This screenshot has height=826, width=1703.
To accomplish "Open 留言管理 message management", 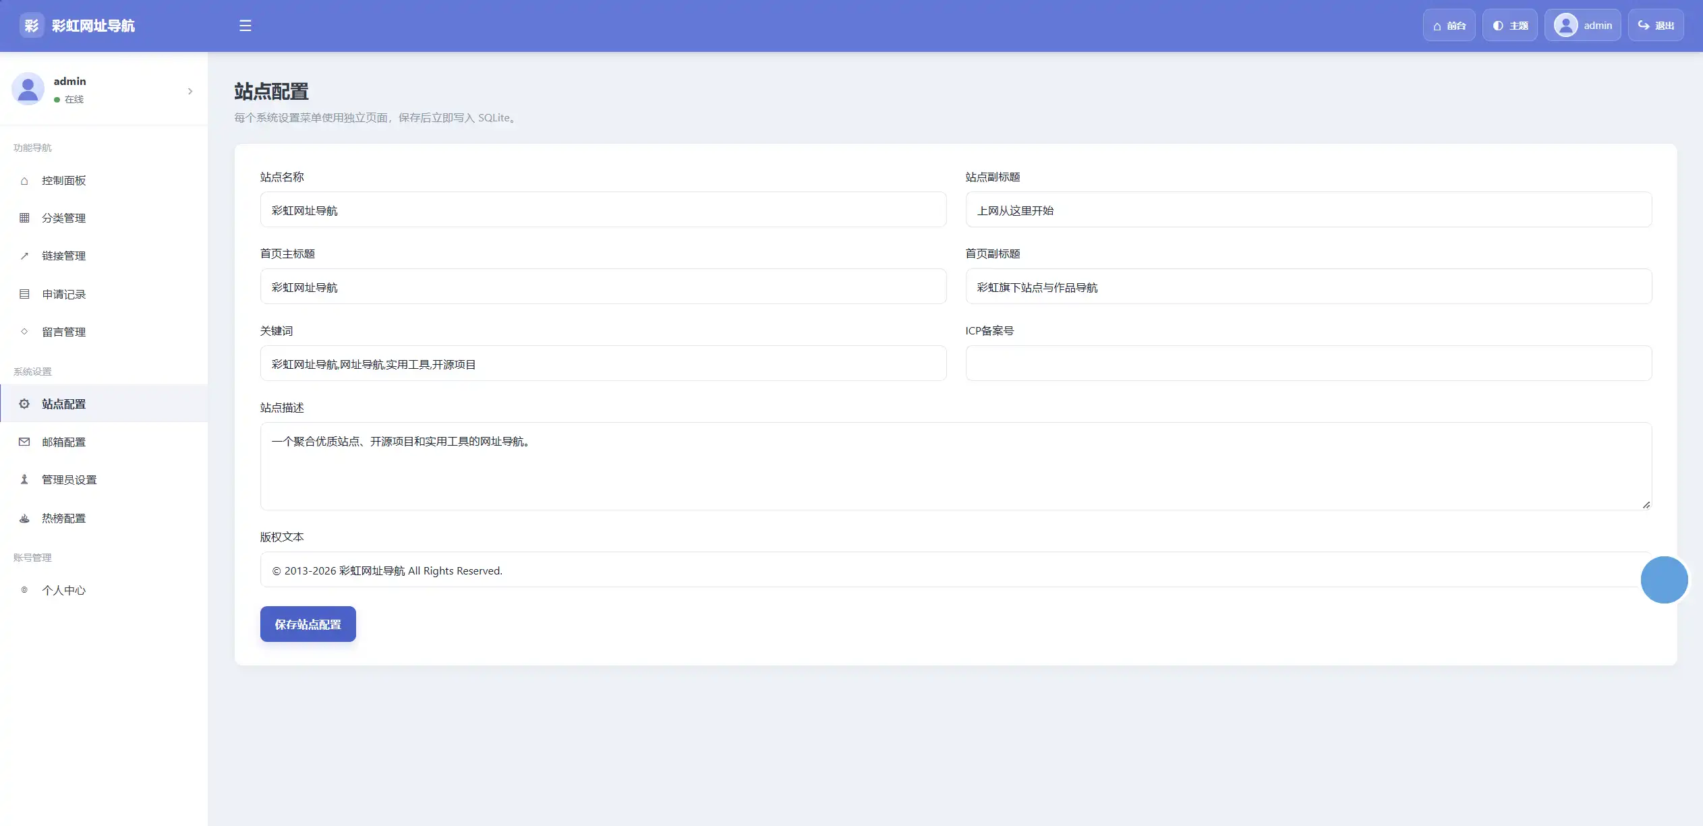I will (104, 332).
